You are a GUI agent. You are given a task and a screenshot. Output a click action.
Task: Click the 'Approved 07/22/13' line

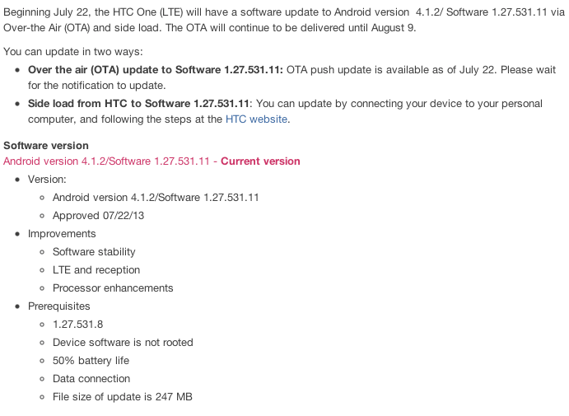tap(98, 216)
